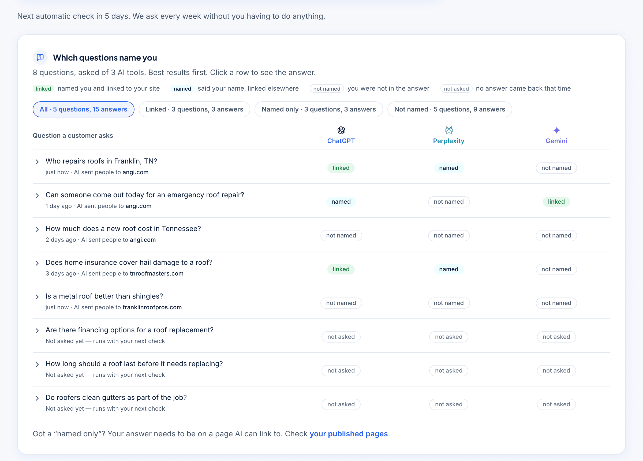Screen dimensions: 643x461
Task: Click Gemini not asked badge for financing
Action: coord(556,337)
